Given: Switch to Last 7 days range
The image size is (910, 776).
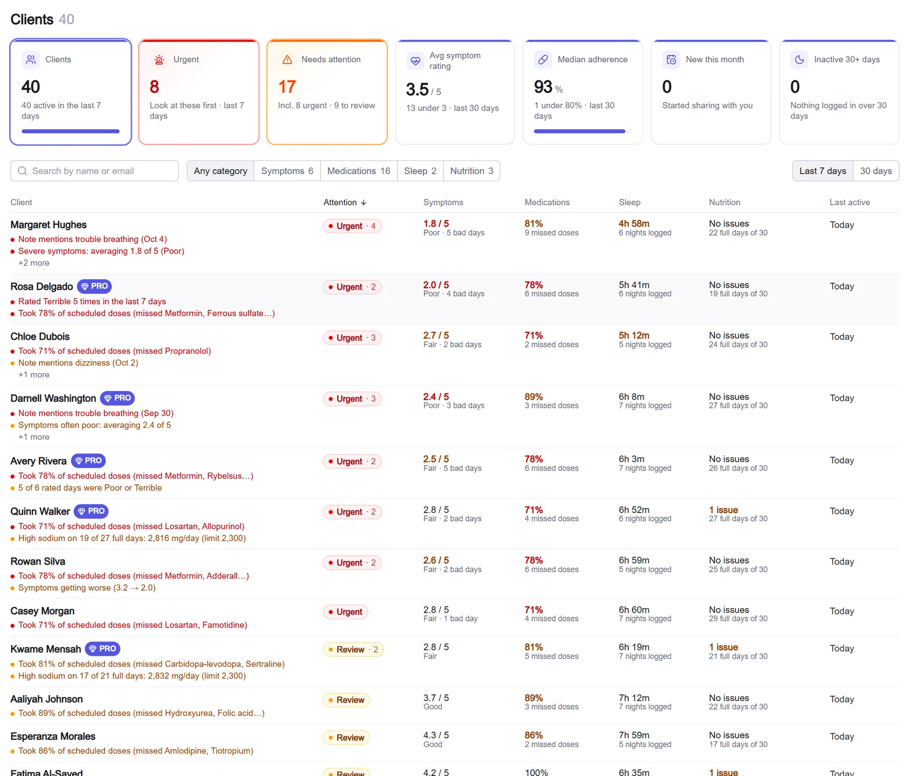Looking at the screenshot, I should tap(823, 171).
